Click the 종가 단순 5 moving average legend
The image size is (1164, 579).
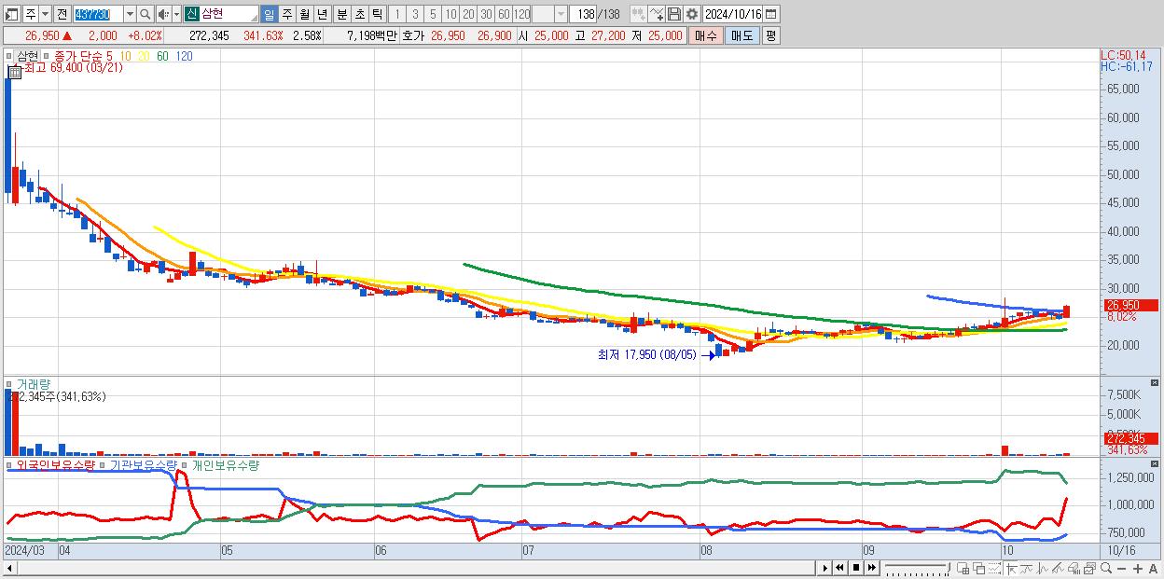(x=83, y=56)
